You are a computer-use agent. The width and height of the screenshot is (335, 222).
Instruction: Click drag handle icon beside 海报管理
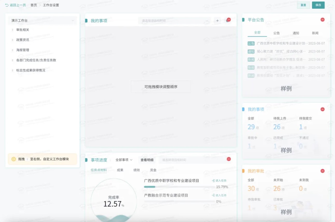pos(12,50)
